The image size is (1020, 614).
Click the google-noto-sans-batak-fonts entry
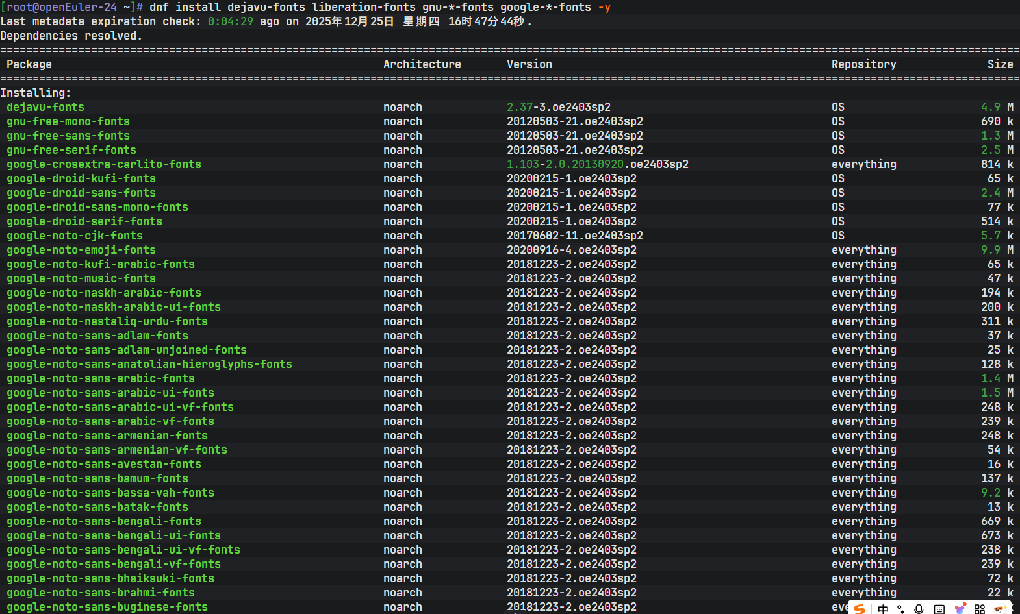point(97,507)
